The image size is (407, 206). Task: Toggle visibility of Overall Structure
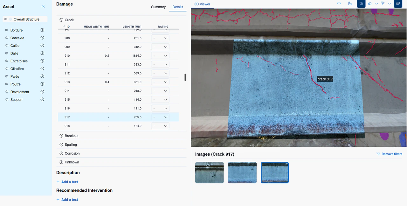coord(6,19)
